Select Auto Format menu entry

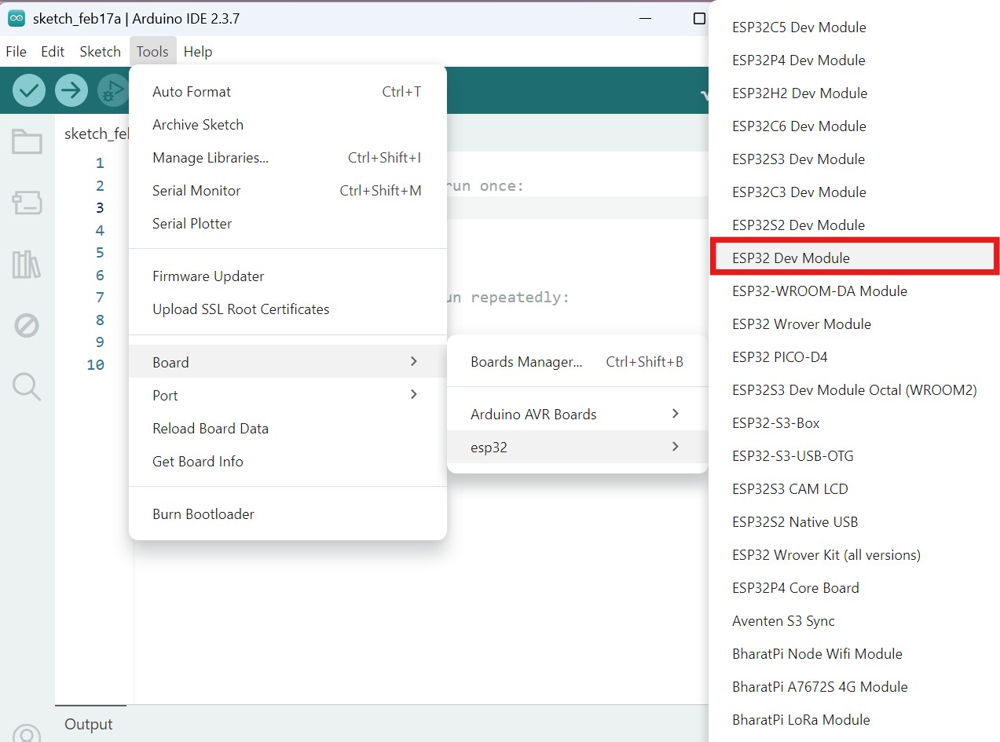pyautogui.click(x=288, y=92)
